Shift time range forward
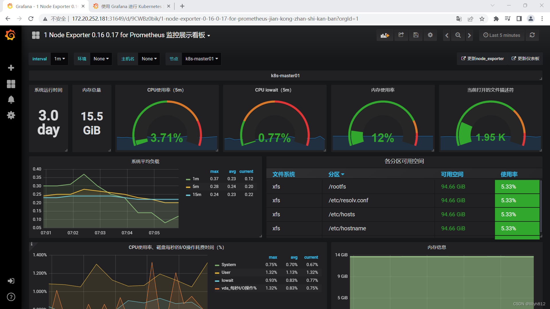The image size is (550, 309). pyautogui.click(x=469, y=35)
